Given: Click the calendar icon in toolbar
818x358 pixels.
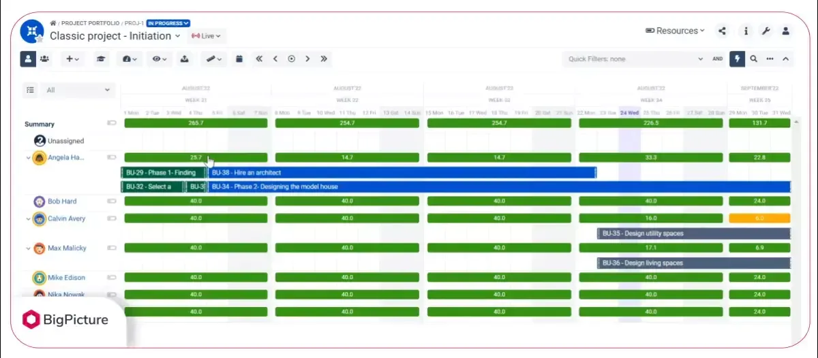Looking at the screenshot, I should (239, 59).
